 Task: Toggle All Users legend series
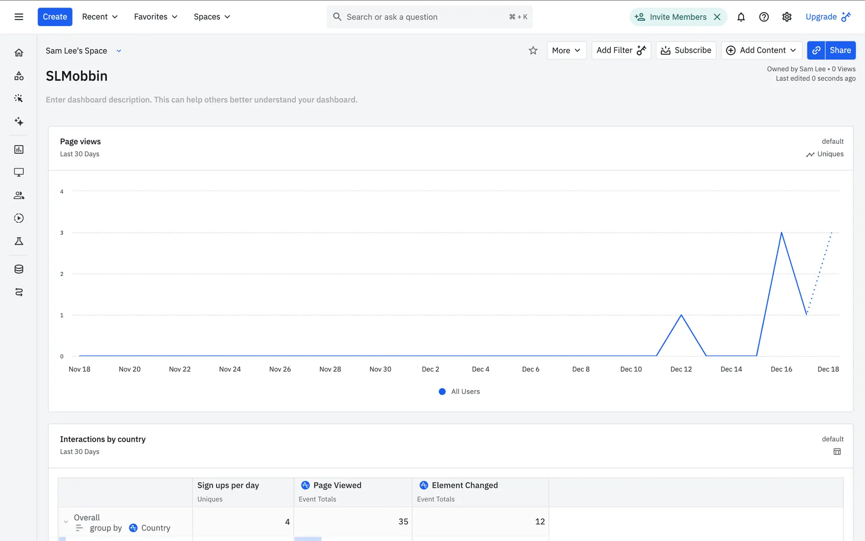pos(459,391)
